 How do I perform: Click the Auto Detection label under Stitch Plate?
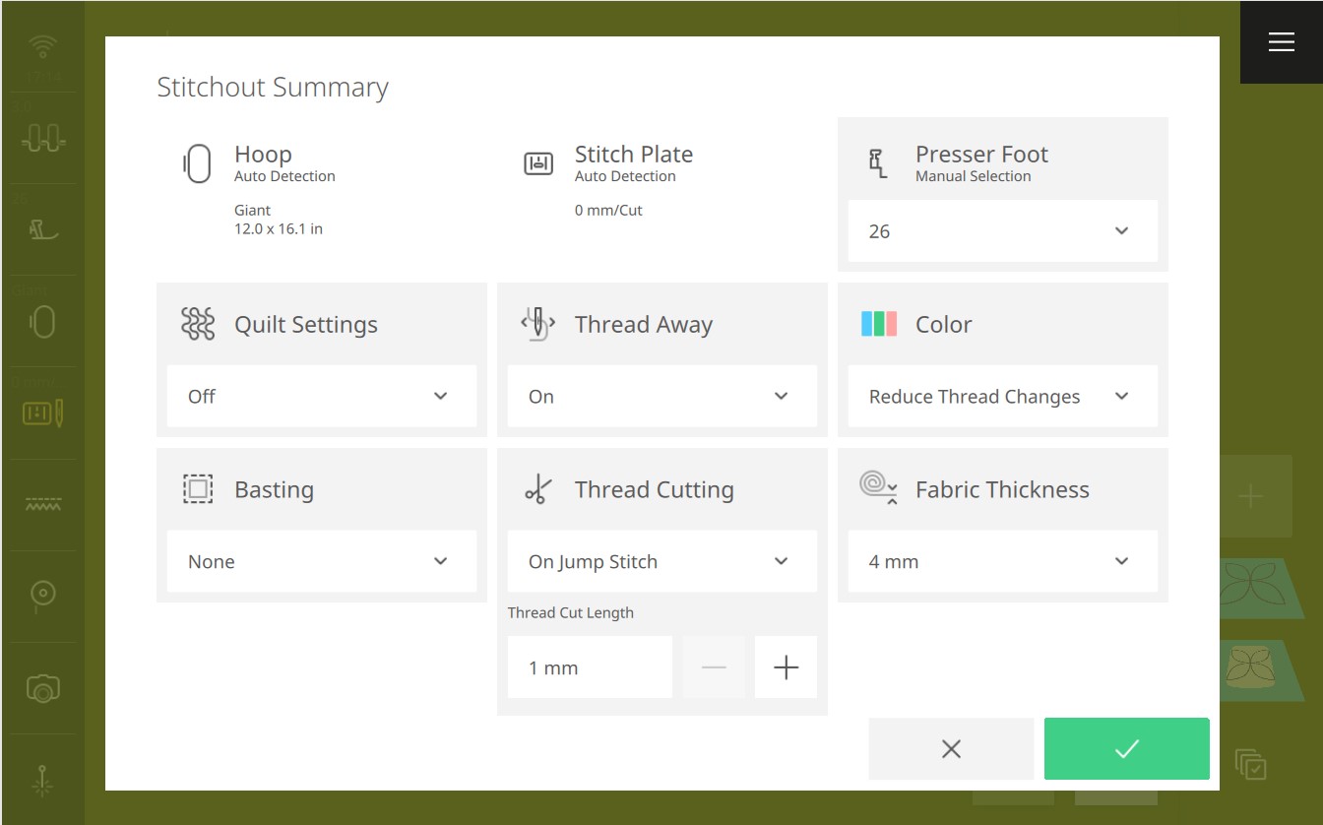click(x=625, y=176)
